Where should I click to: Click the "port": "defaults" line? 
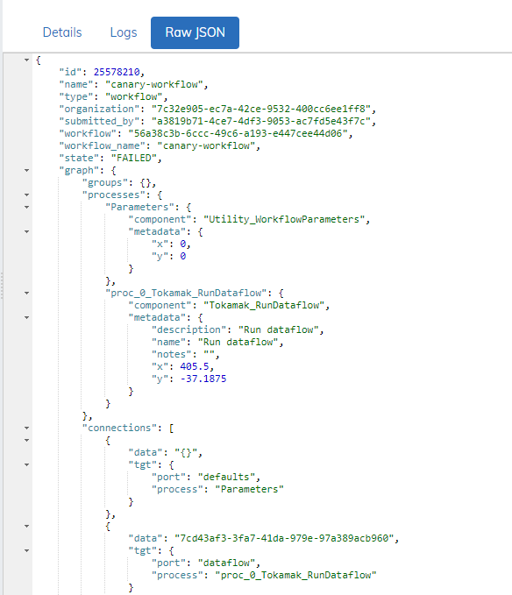tap(206, 477)
